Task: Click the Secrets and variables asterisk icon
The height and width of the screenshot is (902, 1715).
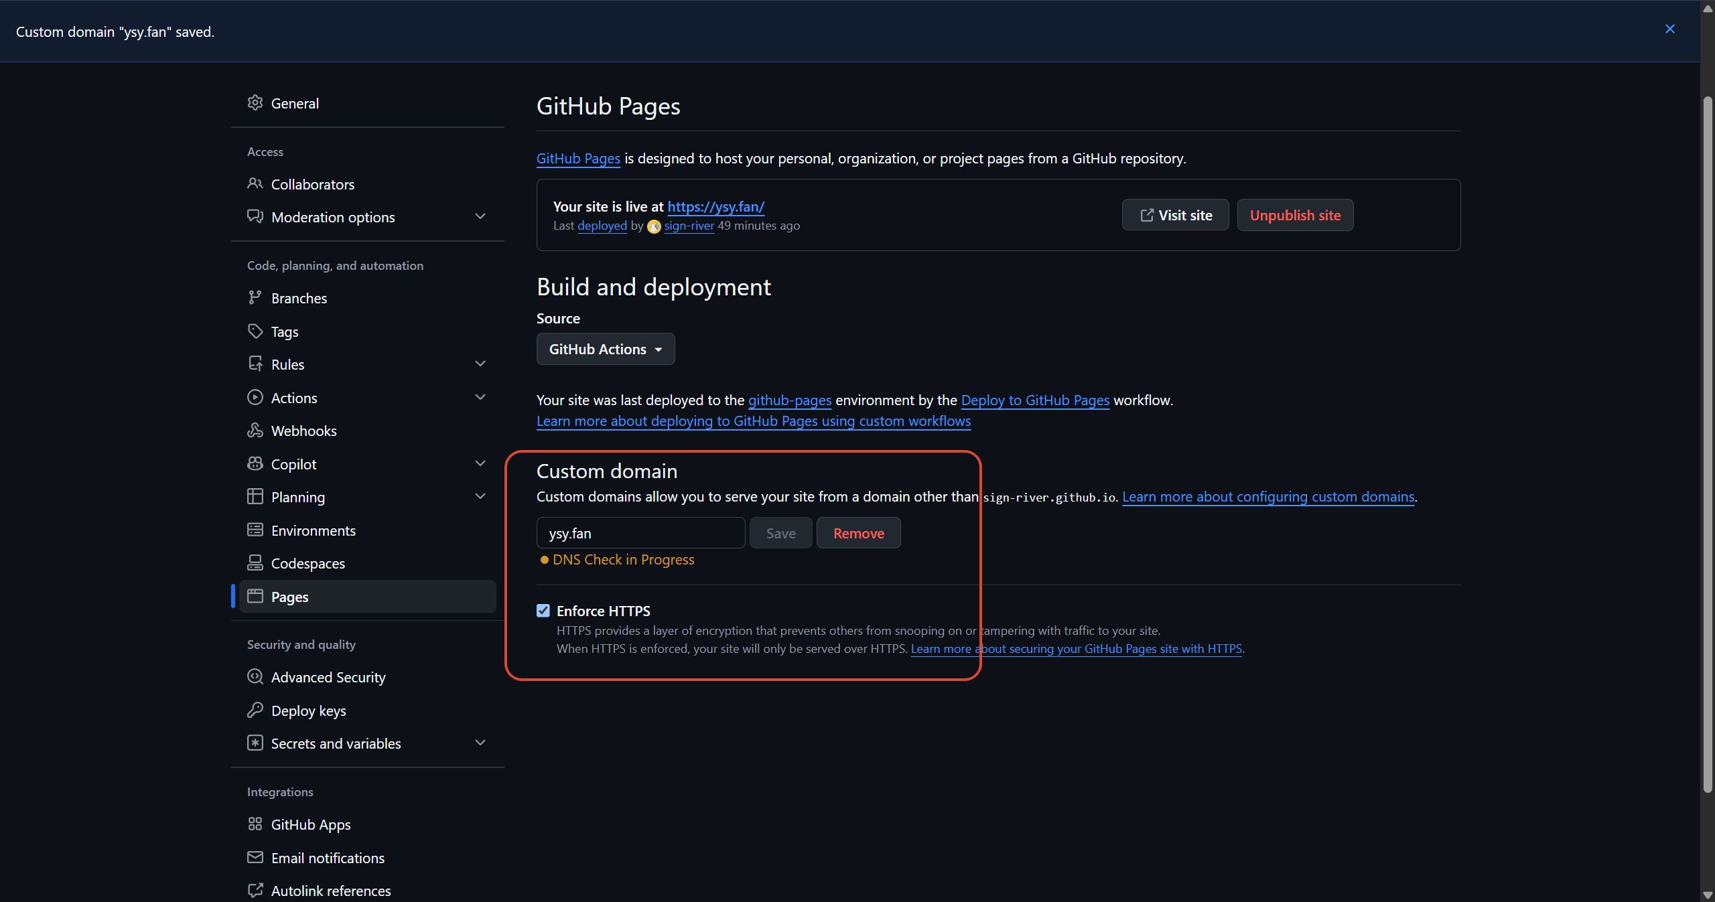Action: (255, 743)
